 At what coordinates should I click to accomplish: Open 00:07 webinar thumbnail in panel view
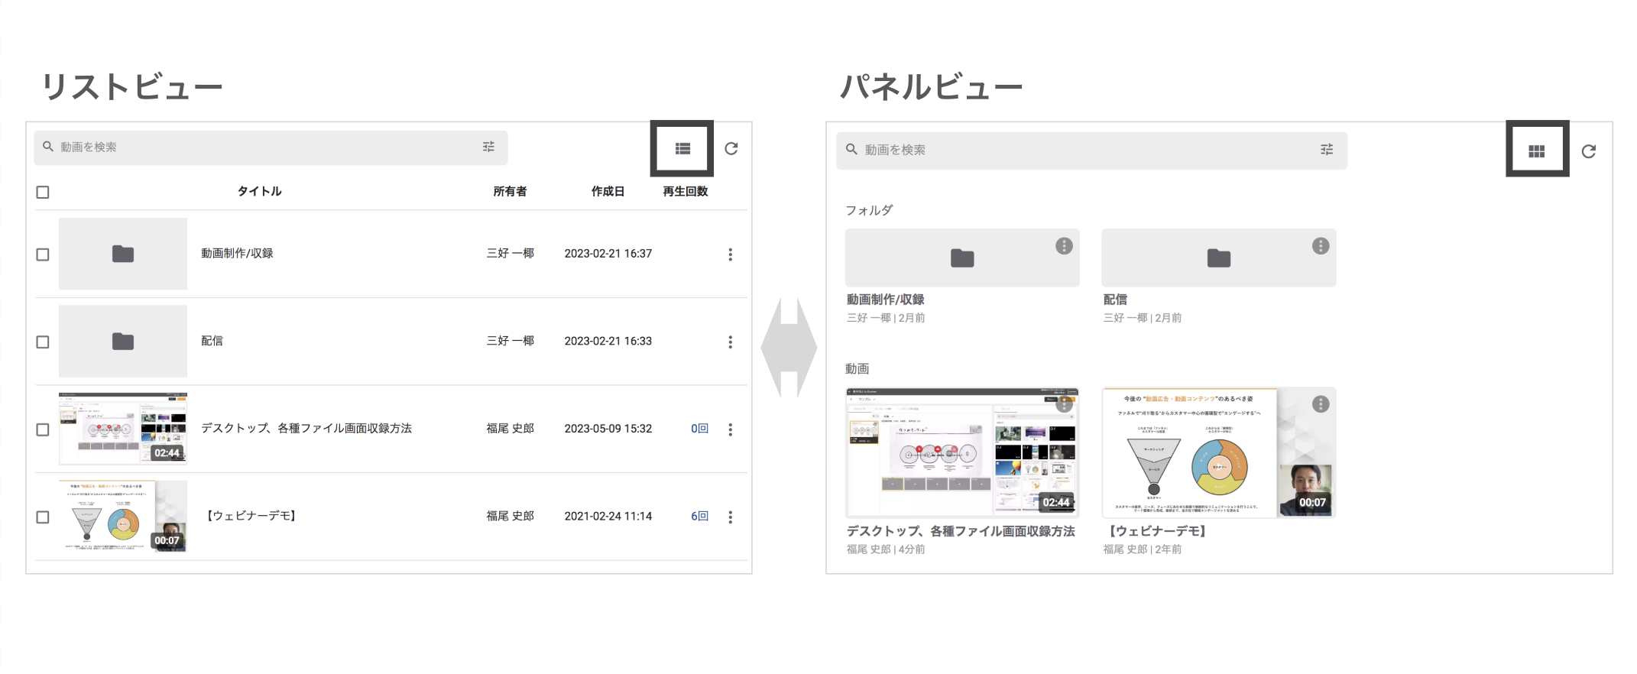(x=1219, y=452)
